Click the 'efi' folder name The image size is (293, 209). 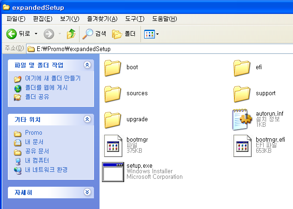[259, 67]
